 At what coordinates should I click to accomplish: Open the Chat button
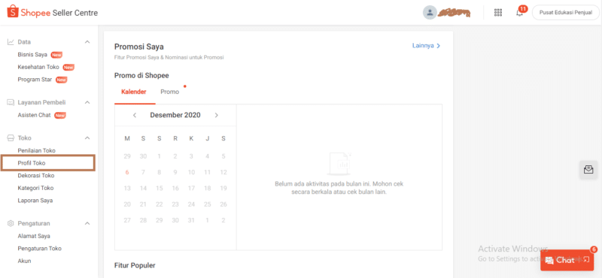click(x=567, y=260)
